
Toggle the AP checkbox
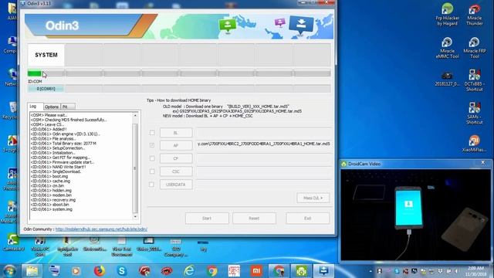(152, 145)
